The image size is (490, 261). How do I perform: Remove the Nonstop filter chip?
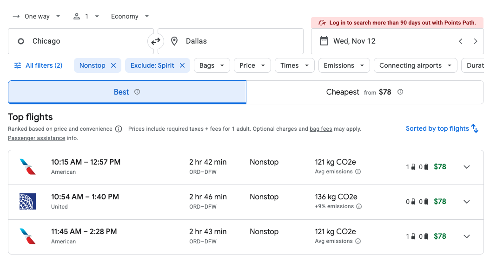tap(113, 65)
